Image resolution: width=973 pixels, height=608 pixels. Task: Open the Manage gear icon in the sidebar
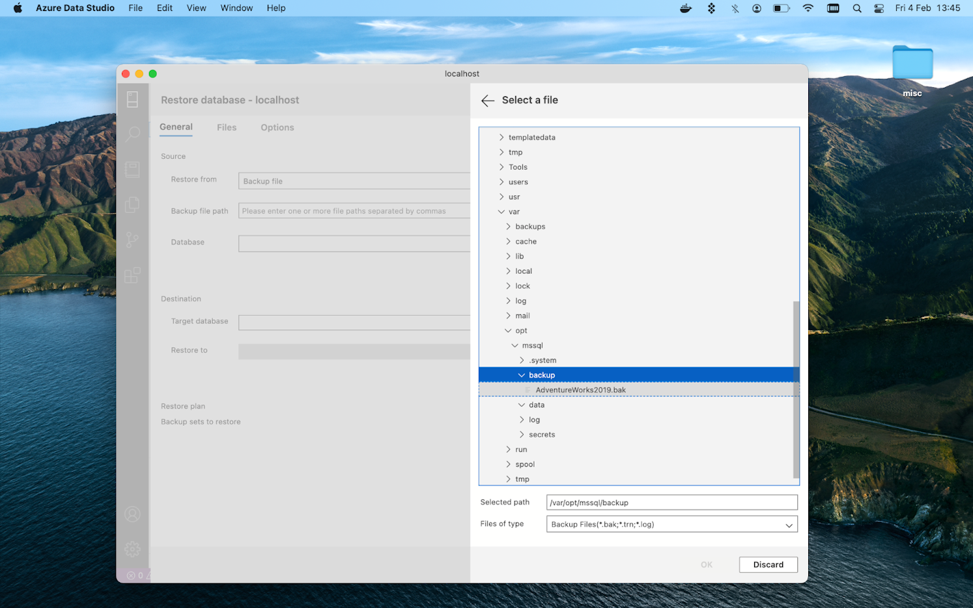(x=132, y=549)
